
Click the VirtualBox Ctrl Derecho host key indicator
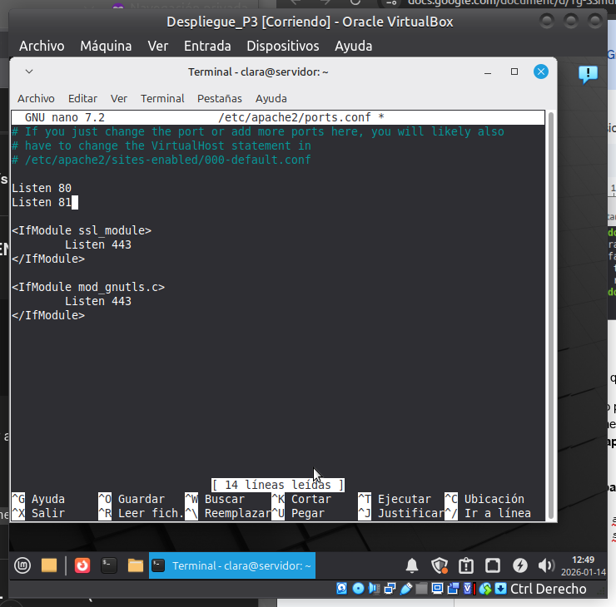(548, 589)
